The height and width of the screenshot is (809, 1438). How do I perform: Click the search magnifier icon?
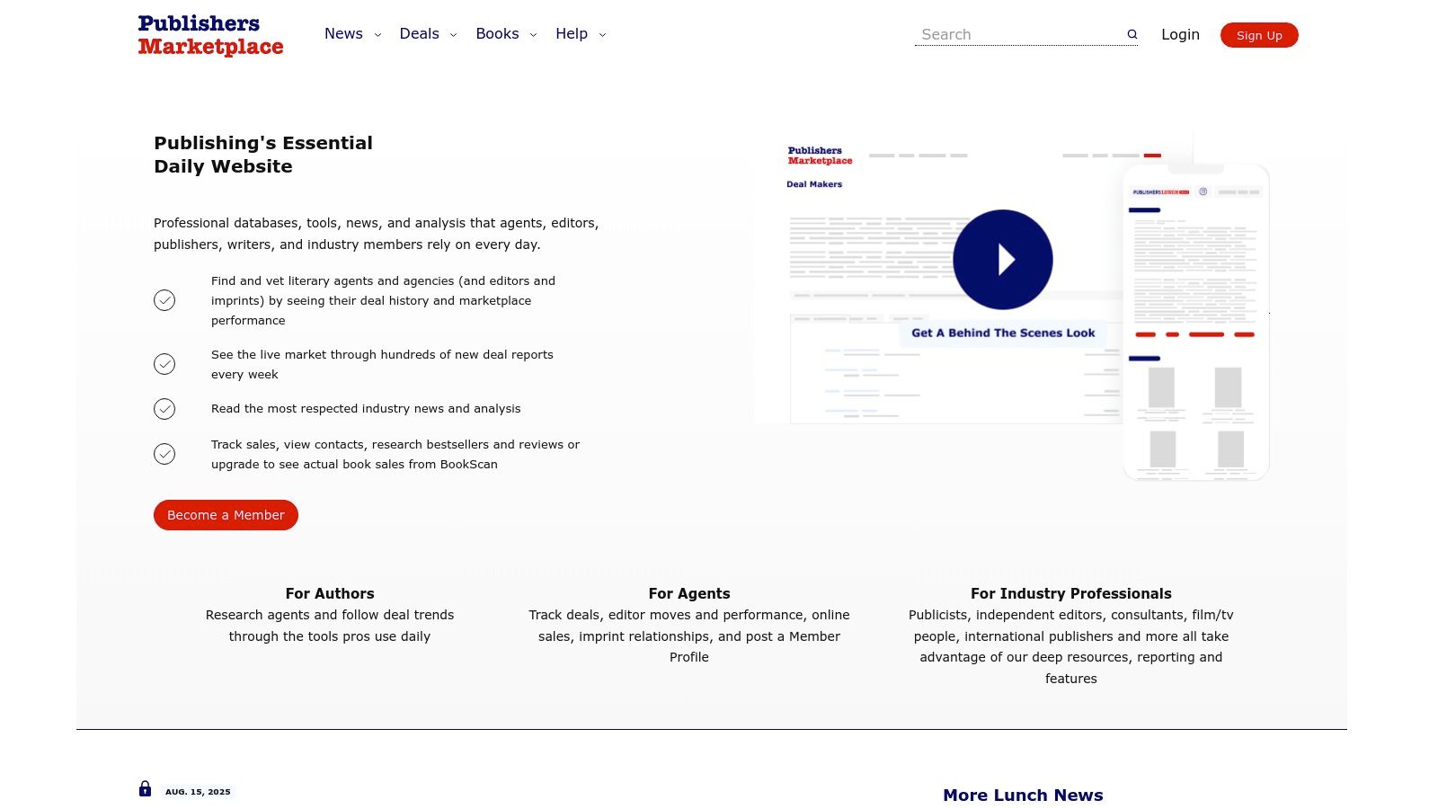tap(1132, 34)
